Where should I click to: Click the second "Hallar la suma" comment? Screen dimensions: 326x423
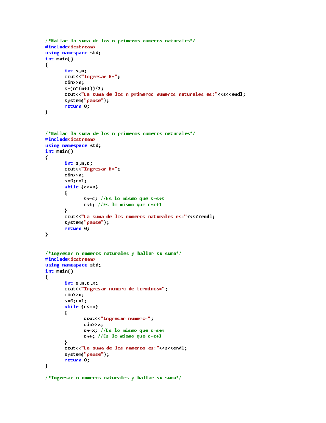(x=120, y=133)
